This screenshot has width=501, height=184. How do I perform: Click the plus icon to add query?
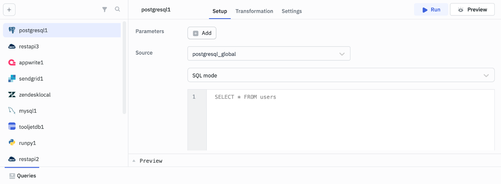pyautogui.click(x=9, y=10)
